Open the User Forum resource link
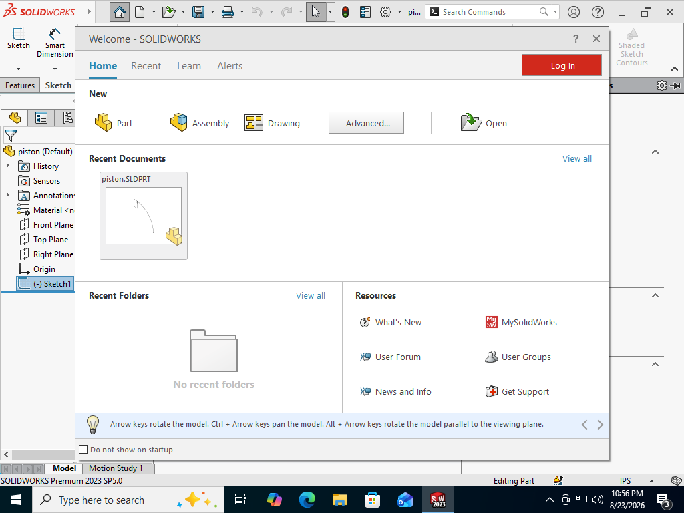The image size is (684, 513). (390, 357)
